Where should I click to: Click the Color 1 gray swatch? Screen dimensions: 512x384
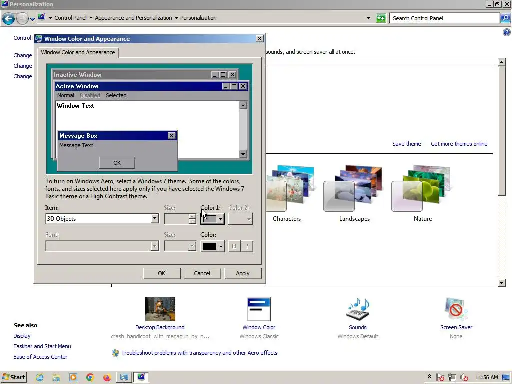[210, 219]
